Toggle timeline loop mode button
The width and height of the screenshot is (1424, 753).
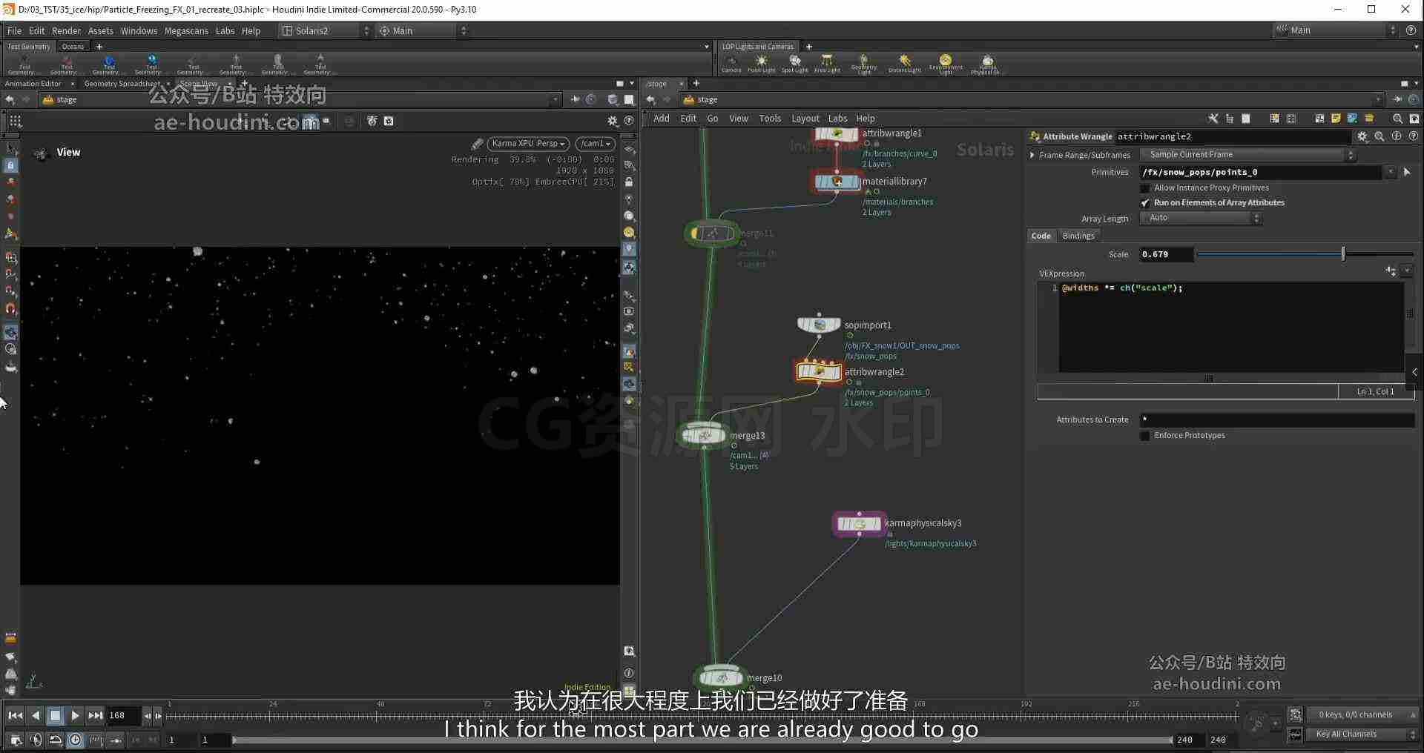pos(55,740)
